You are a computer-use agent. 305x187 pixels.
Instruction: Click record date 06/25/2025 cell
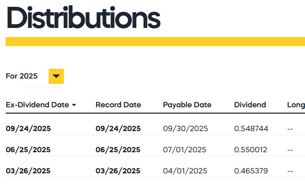click(x=118, y=150)
